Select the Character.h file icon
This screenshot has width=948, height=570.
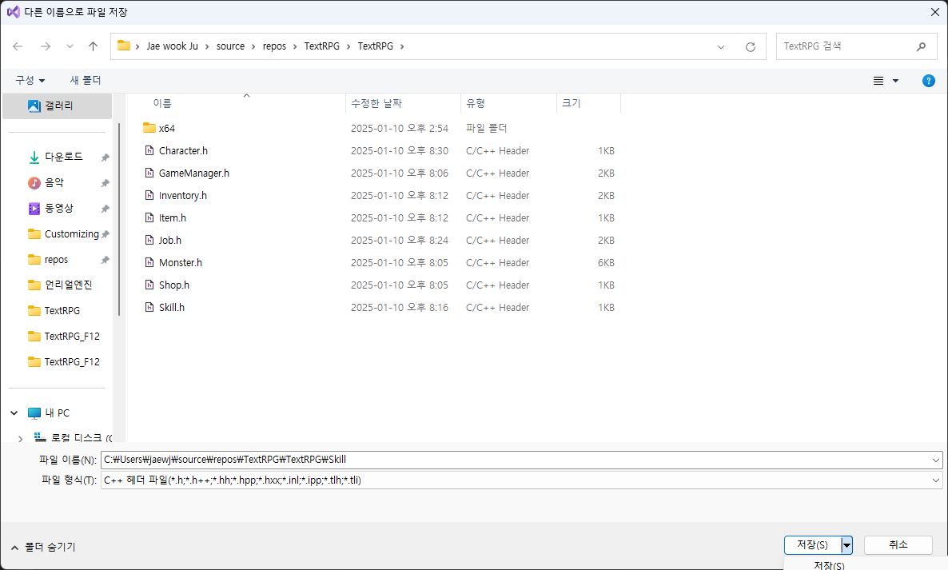[x=149, y=150]
